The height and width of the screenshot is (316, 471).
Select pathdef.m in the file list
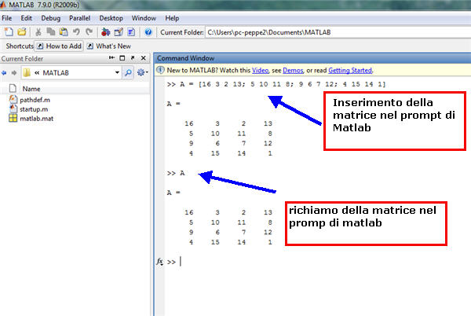[x=35, y=100]
